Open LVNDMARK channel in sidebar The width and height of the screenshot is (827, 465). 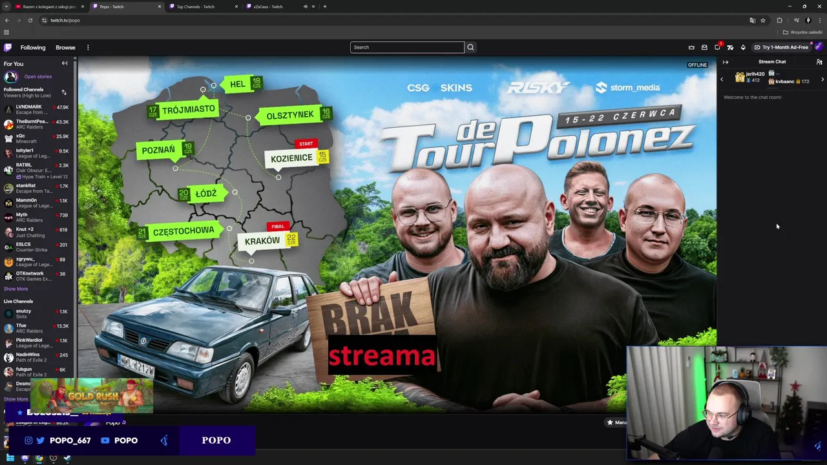pos(37,110)
